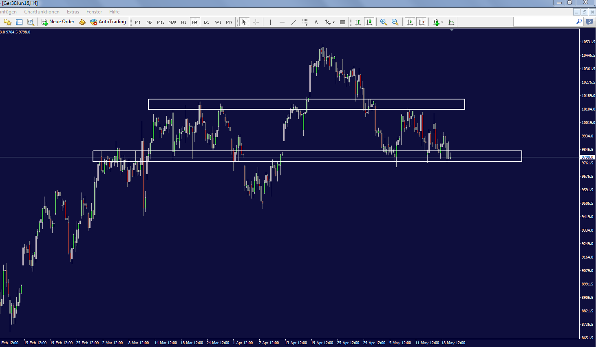This screenshot has width=596, height=347.
Task: Select the rectangle shape tool
Action: [342, 22]
